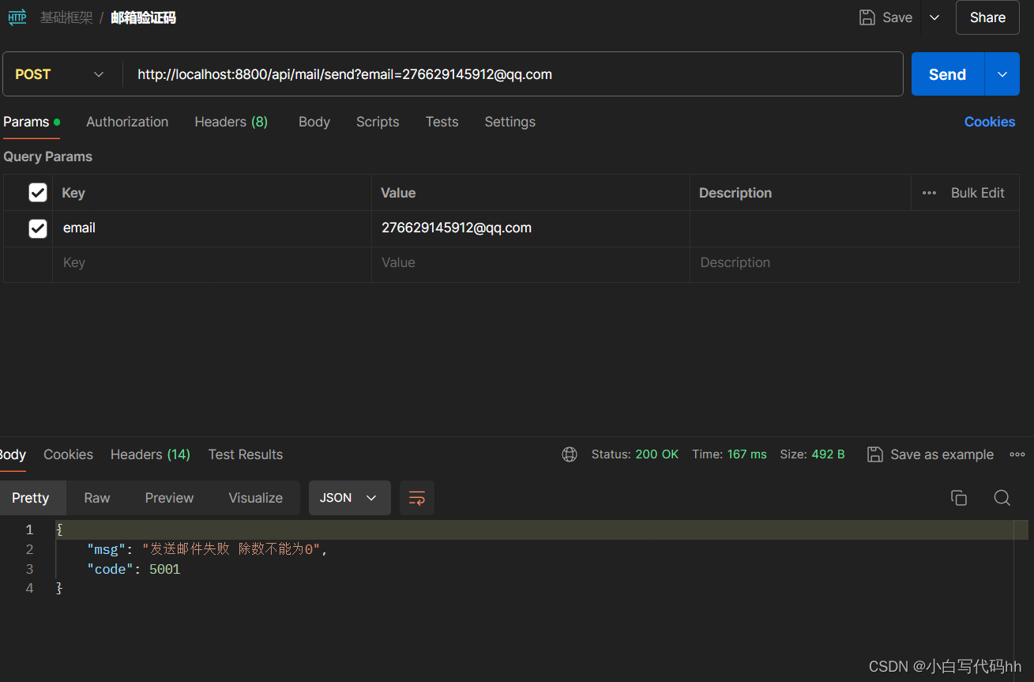The image size is (1034, 682).
Task: Open the Cookies link
Action: (x=990, y=122)
